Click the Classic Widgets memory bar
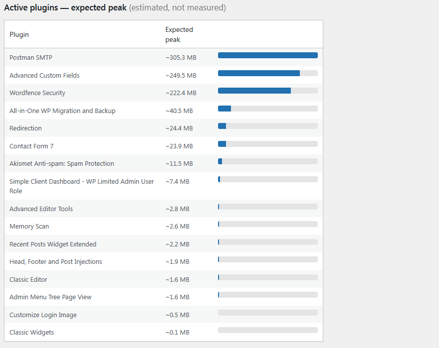Viewport: 439px width, 348px height. click(x=268, y=330)
